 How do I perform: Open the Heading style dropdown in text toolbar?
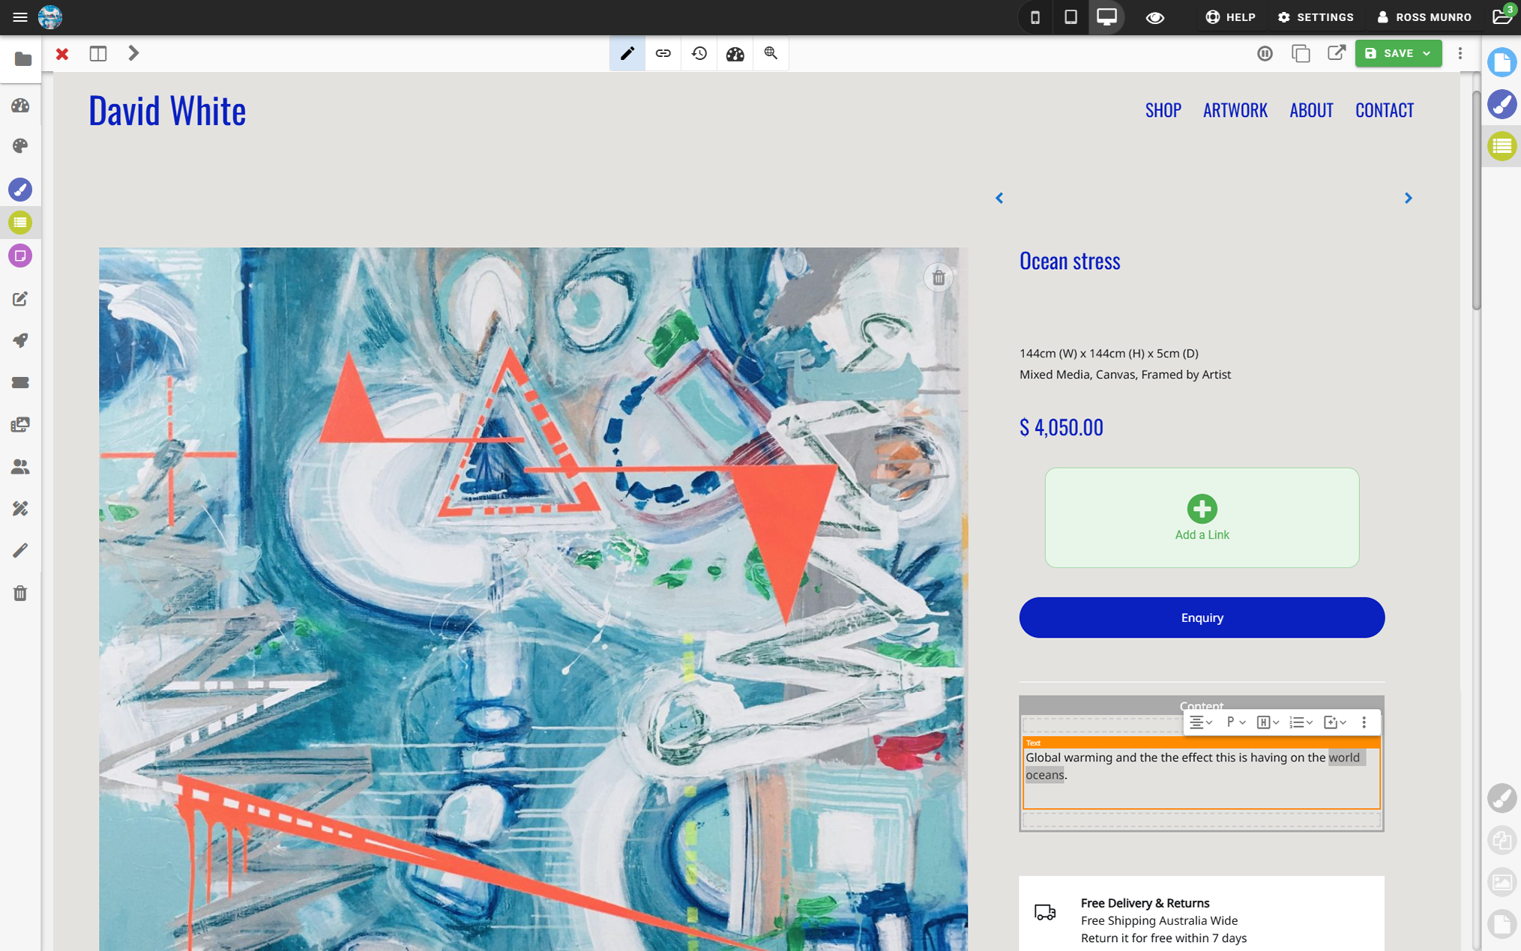coord(1267,722)
